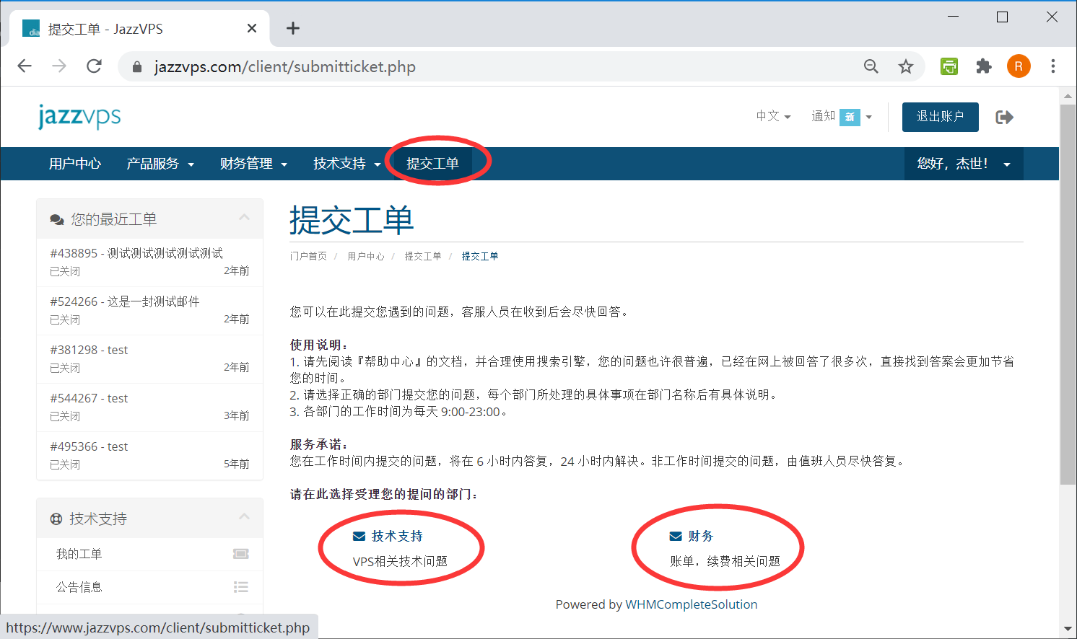This screenshot has width=1077, height=639.
Task: Open ticket #495366 - test
Action: (x=149, y=455)
